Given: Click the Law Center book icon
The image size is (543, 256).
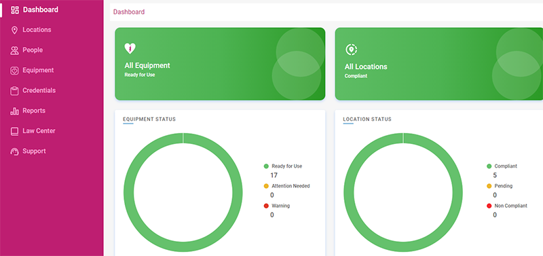Looking at the screenshot, I should pos(14,131).
